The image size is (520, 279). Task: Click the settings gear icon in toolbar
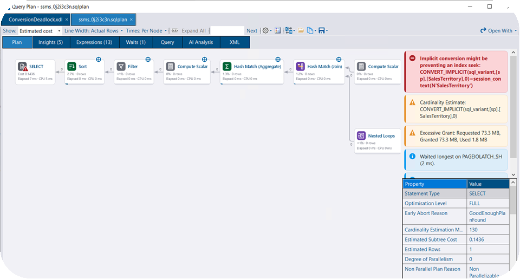(x=265, y=30)
